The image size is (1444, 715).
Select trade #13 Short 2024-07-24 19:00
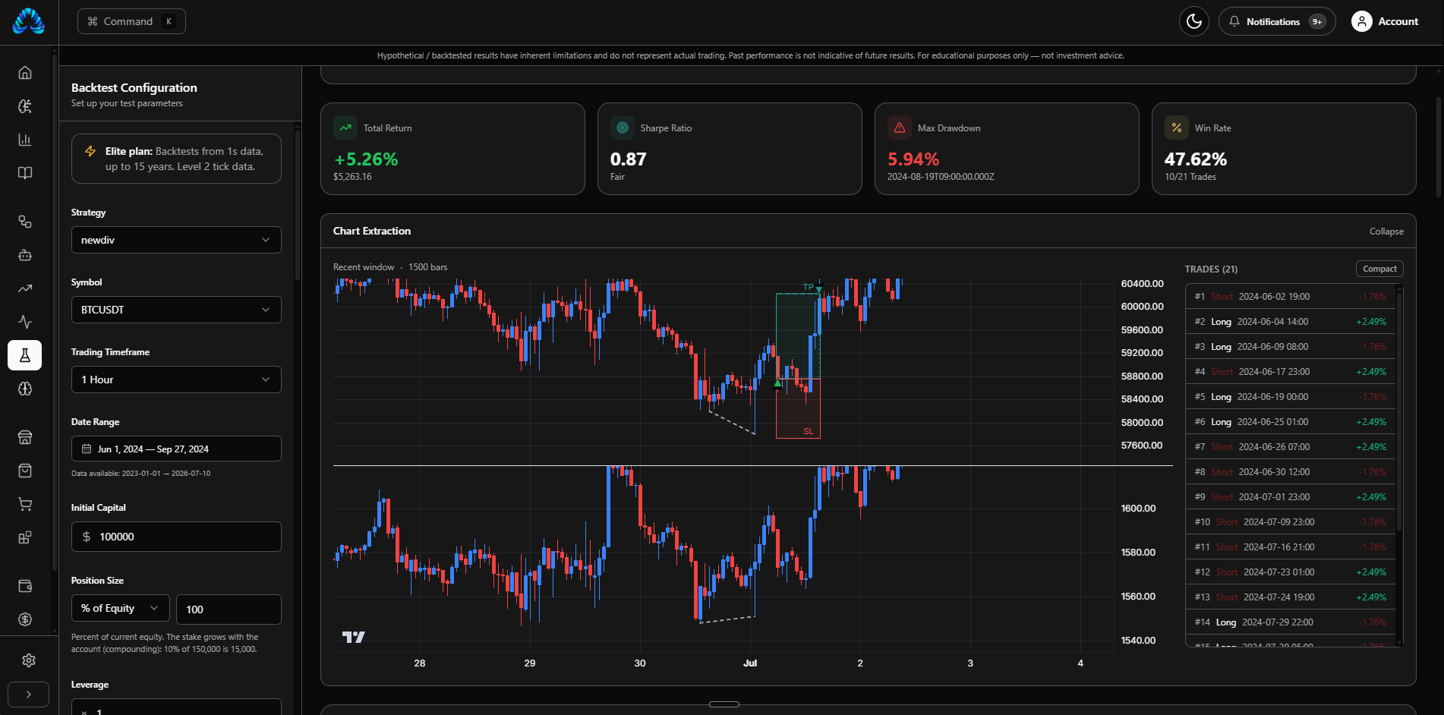click(1290, 597)
